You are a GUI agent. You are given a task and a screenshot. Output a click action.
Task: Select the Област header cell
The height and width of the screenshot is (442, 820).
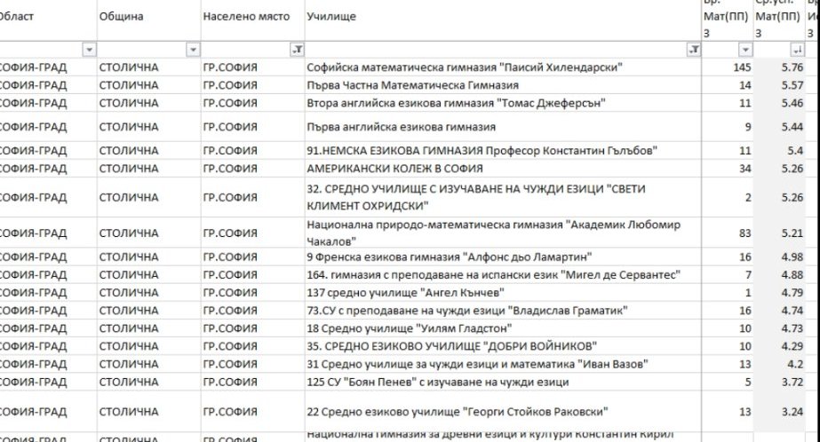(x=47, y=20)
